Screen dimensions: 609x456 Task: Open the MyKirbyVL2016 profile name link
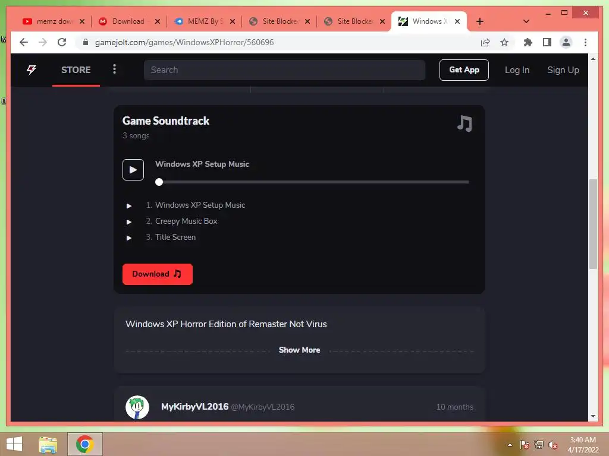click(194, 407)
